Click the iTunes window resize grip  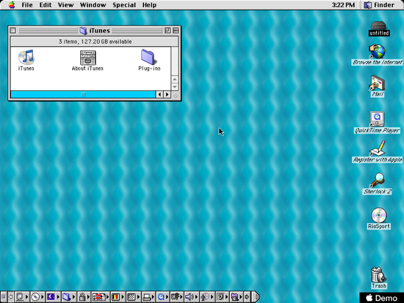(175, 95)
